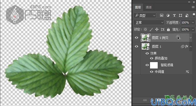Click the smart filter indicator on 图层 1
The height and width of the screenshot is (106, 196).
182,46
